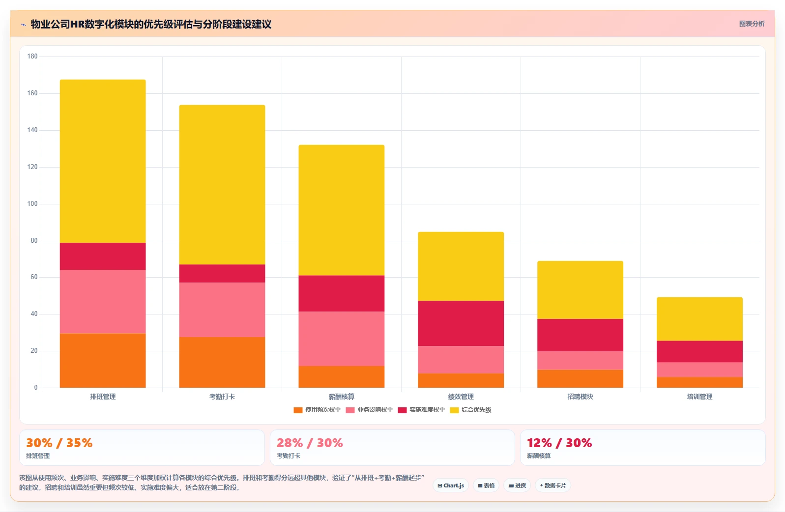Click the orange segment of the 排班管理 bar

point(103,361)
